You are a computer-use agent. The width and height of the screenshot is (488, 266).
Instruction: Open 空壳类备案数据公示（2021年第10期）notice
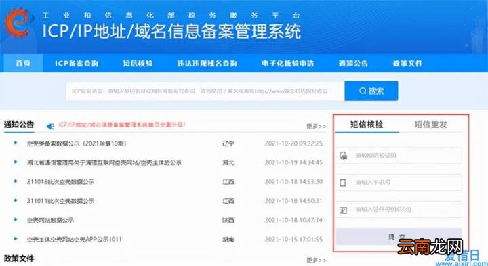(77, 143)
